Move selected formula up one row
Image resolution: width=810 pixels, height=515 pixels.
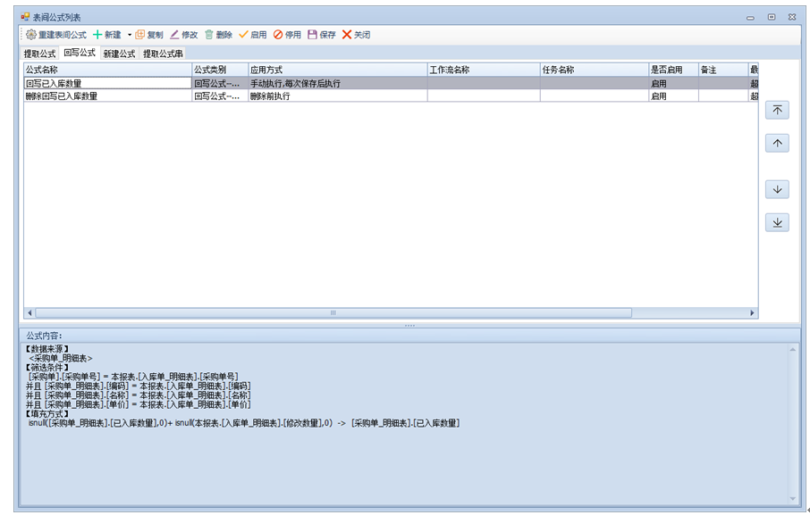pos(777,143)
